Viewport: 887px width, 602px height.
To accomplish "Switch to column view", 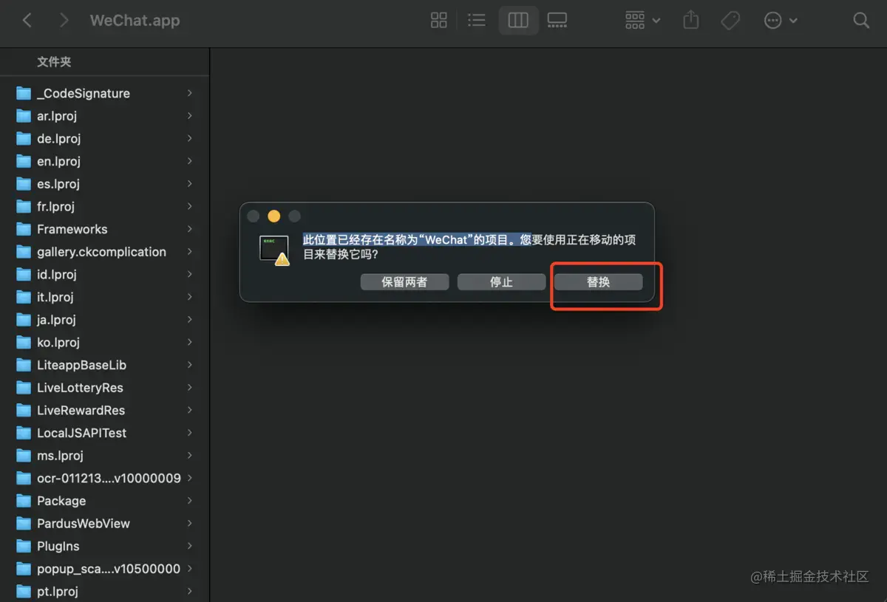I will 518,21.
